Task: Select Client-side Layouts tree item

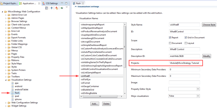Action: tap(21, 25)
